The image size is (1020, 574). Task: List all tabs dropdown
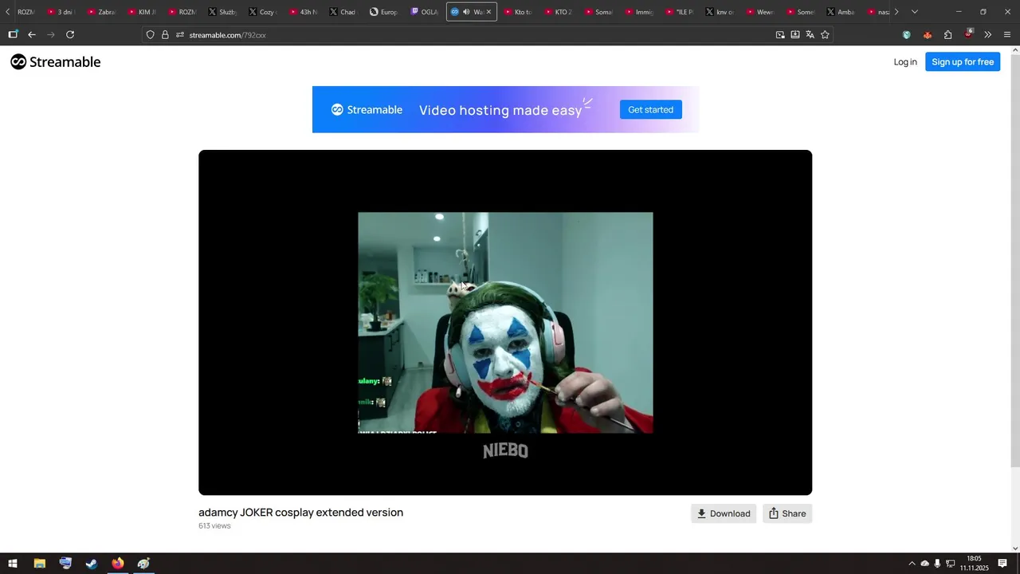914,12
